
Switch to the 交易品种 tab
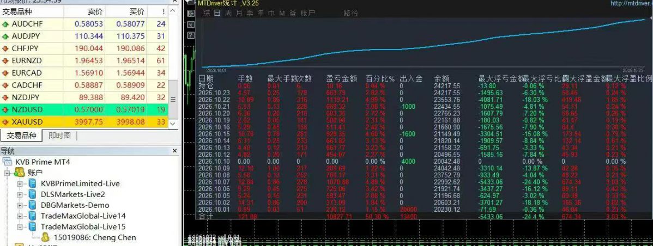tap(21, 136)
